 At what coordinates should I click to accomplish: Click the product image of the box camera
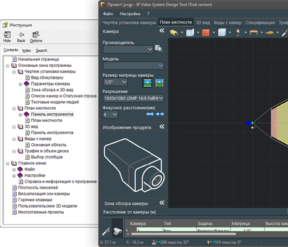coord(134,165)
